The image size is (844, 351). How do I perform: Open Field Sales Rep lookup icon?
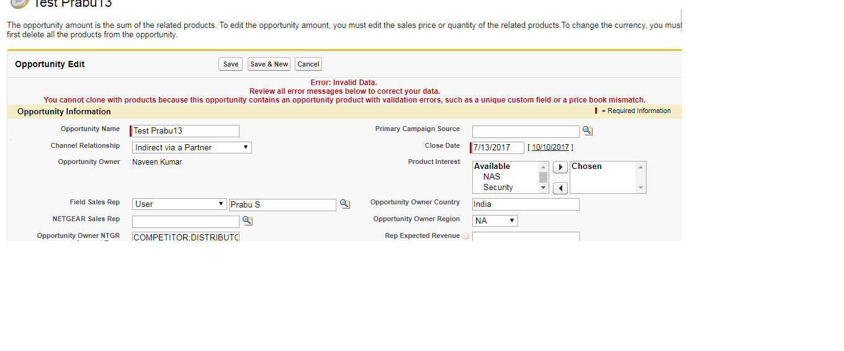coord(345,204)
